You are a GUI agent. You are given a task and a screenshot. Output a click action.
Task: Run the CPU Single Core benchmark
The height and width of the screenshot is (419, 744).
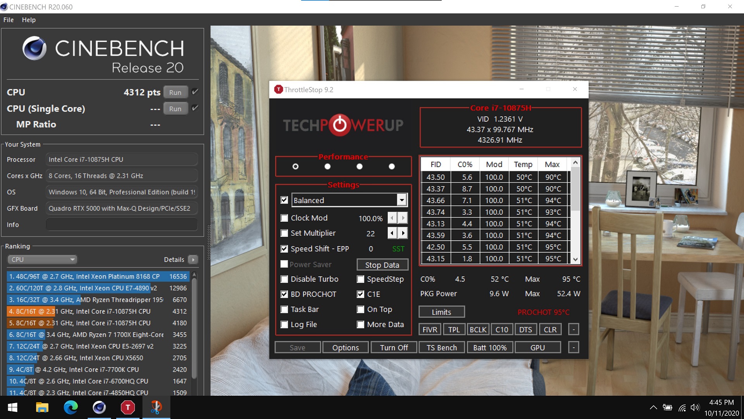(175, 109)
